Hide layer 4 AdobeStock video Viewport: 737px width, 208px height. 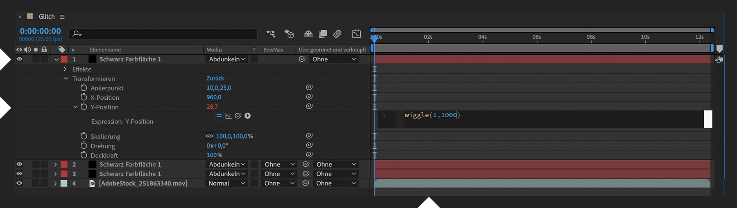(19, 183)
